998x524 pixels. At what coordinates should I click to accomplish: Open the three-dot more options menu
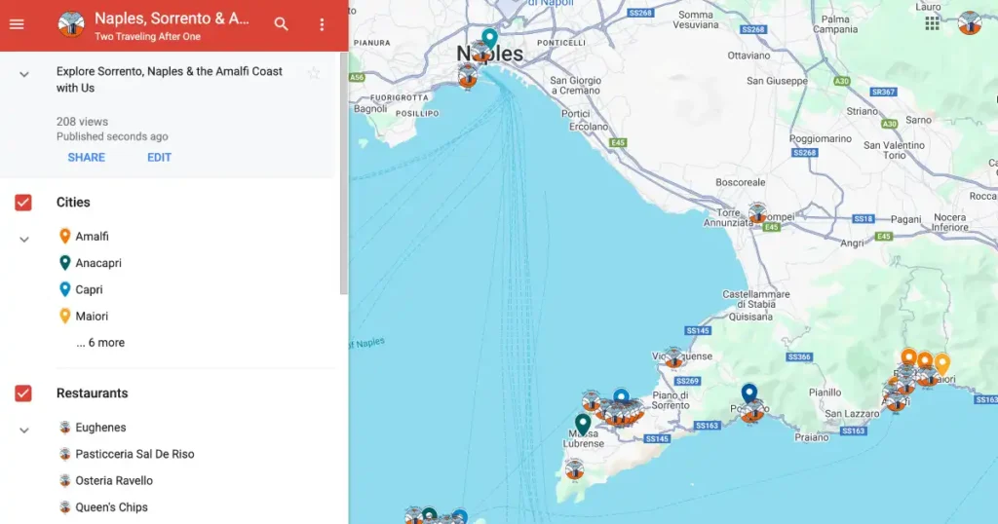(323, 24)
